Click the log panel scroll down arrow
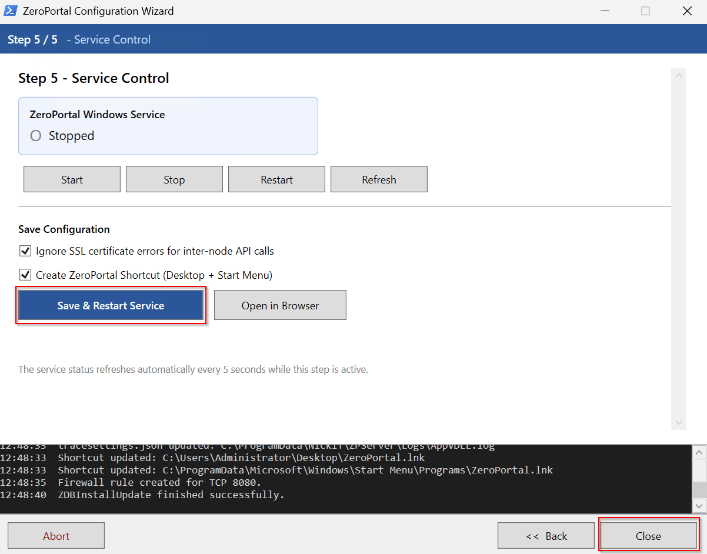 click(x=699, y=506)
